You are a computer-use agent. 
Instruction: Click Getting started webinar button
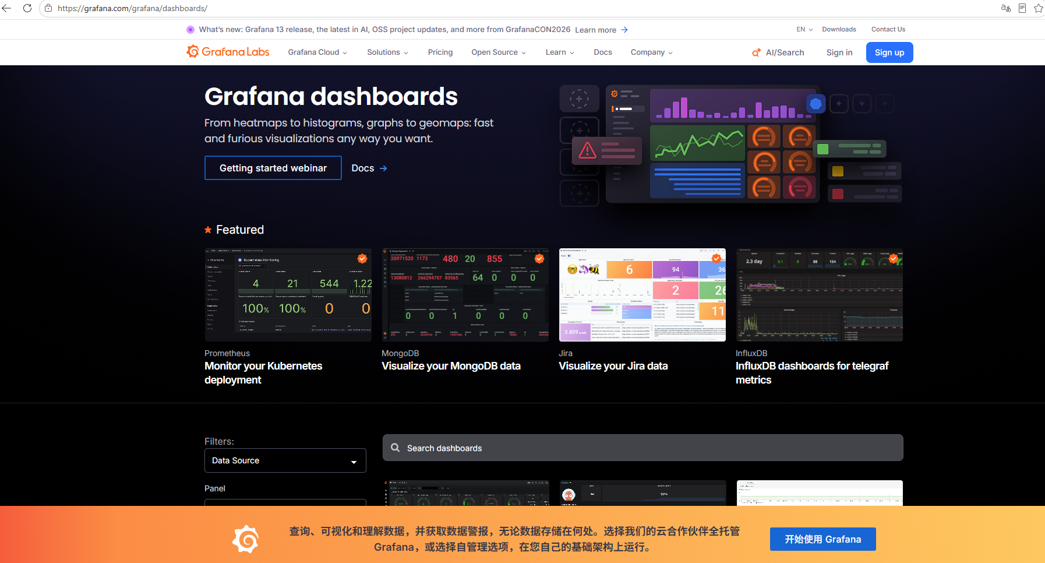(x=273, y=168)
